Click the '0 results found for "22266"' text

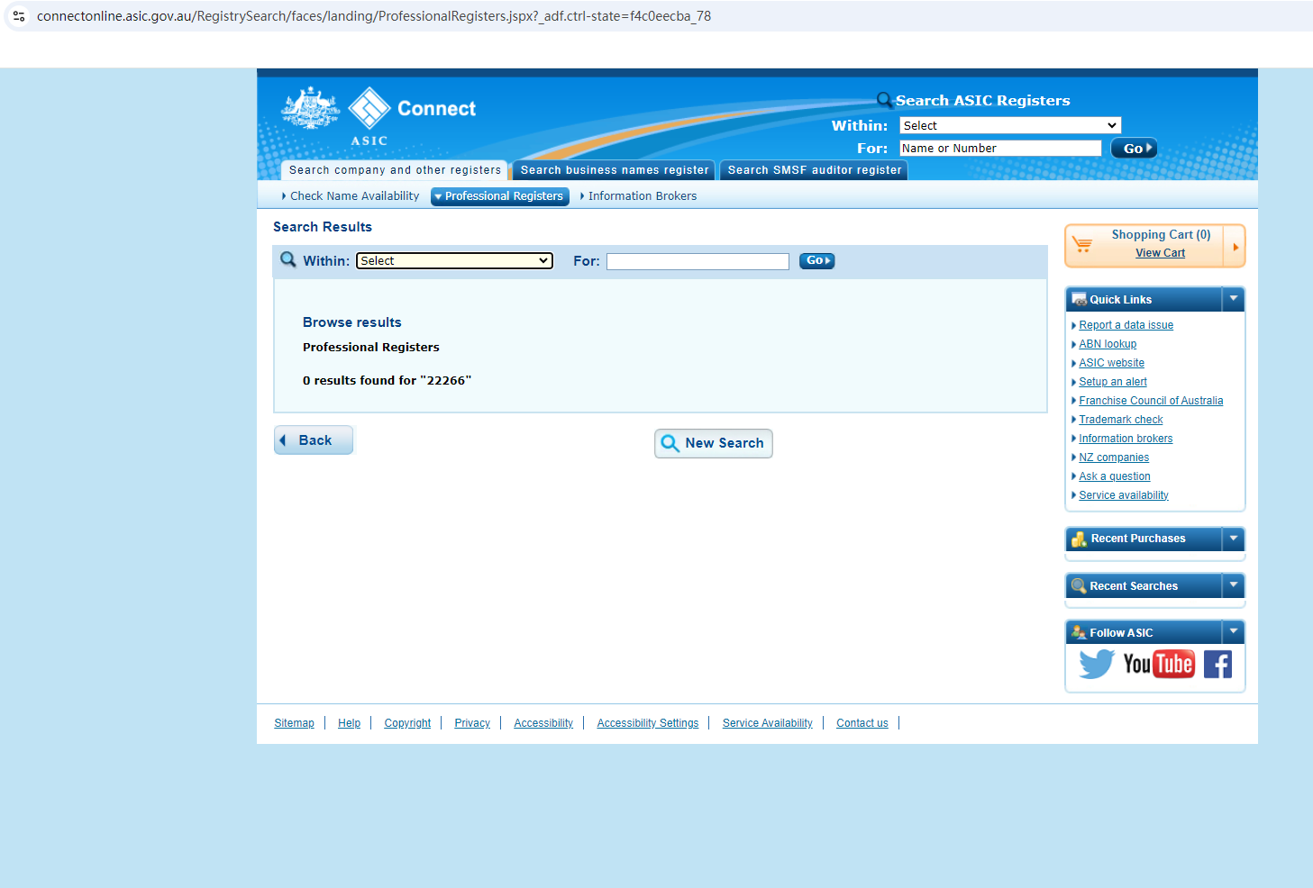click(388, 381)
